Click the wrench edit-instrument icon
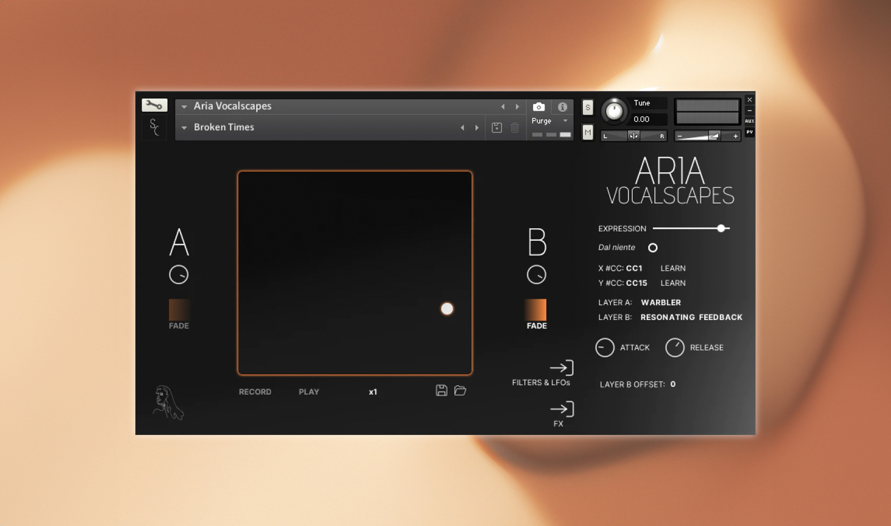Image resolution: width=891 pixels, height=526 pixels. coord(154,105)
